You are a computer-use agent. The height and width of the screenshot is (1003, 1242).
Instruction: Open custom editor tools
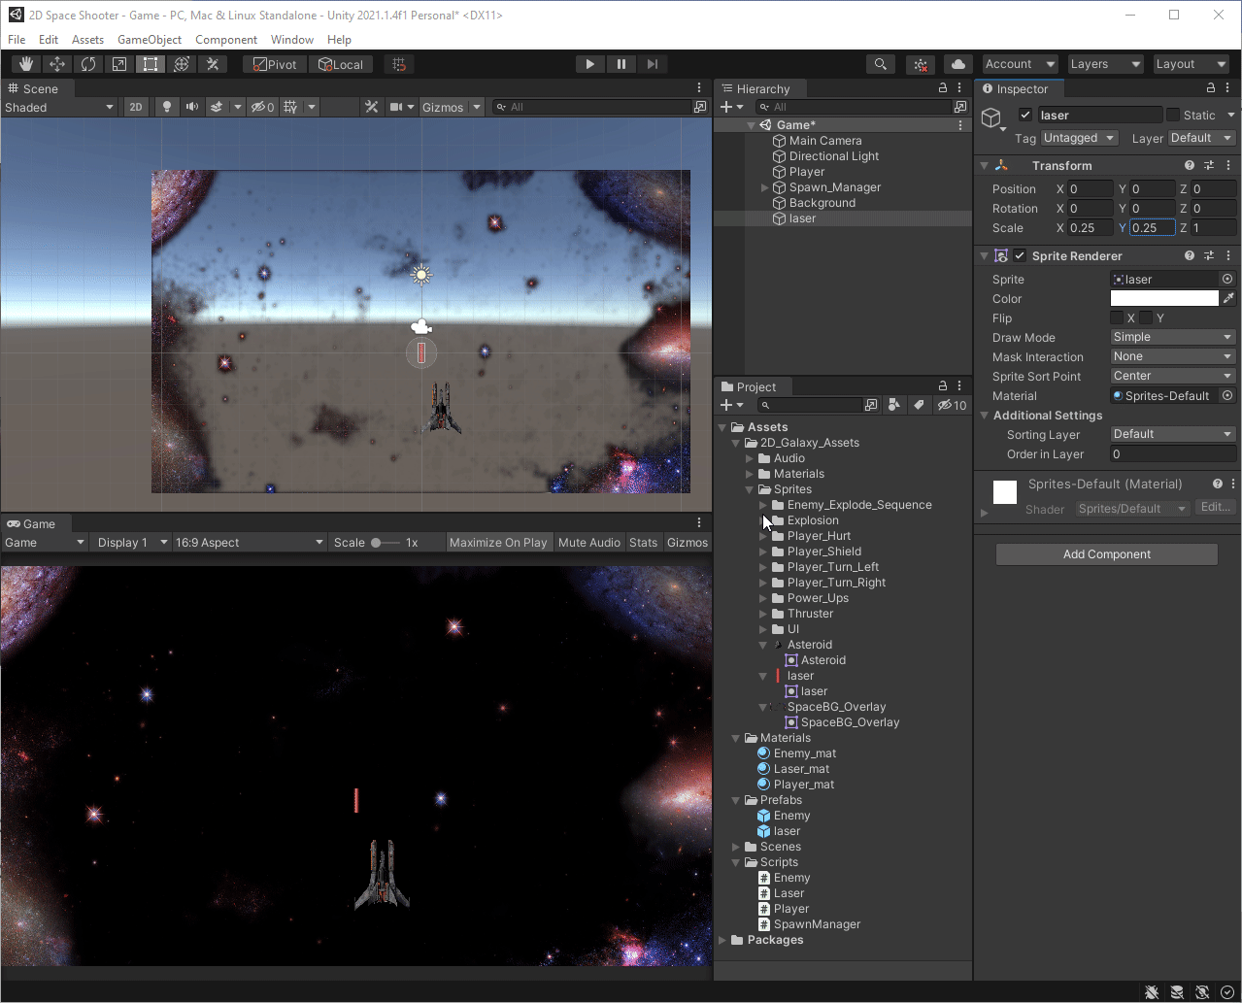[x=213, y=64]
